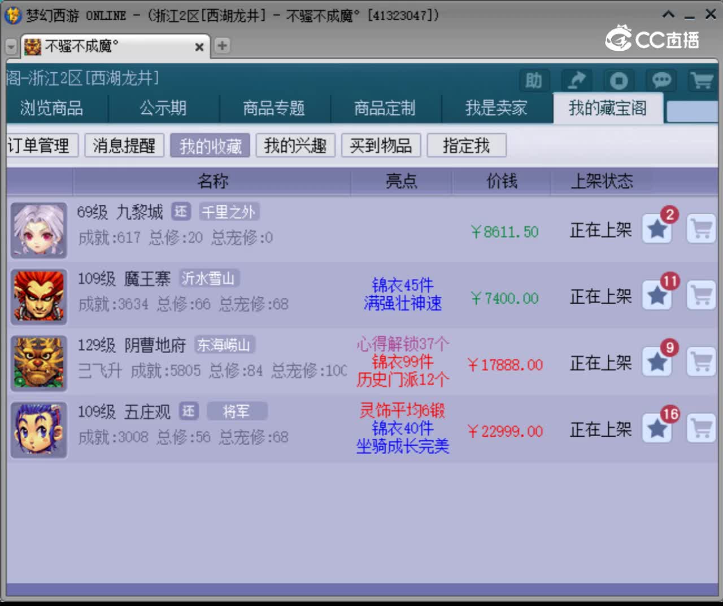Click the 东海崂山 server tag
This screenshot has height=606, width=723.
click(224, 345)
